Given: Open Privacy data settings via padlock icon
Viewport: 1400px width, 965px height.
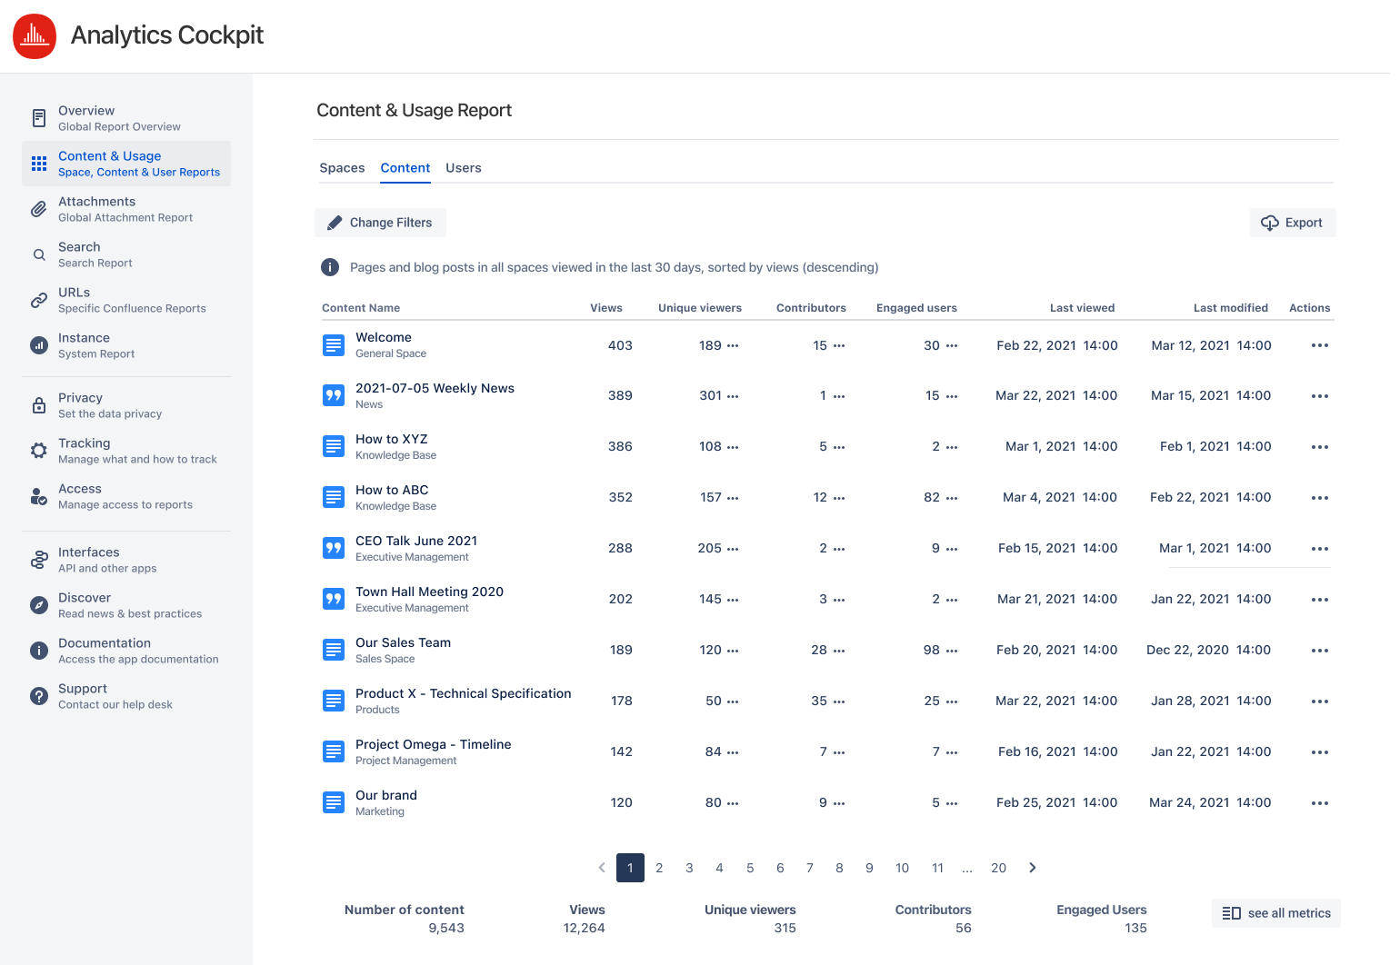Looking at the screenshot, I should [39, 405].
